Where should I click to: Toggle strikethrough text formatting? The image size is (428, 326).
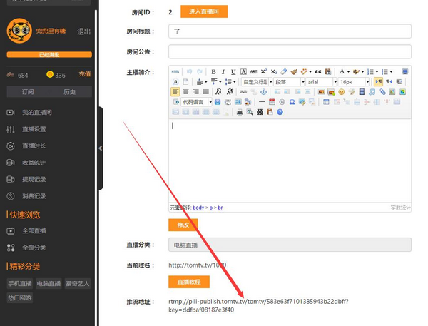point(253,72)
